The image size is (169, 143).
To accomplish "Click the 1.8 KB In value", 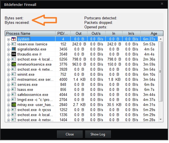I will pyautogui.click(x=114, y=79).
